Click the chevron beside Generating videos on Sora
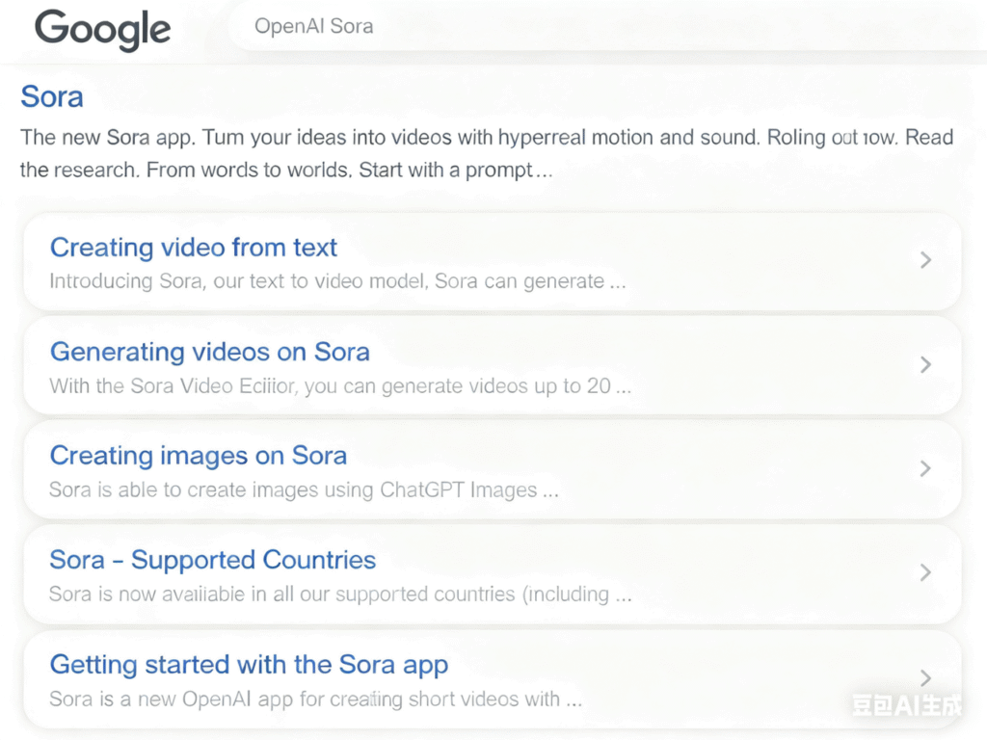 (925, 364)
